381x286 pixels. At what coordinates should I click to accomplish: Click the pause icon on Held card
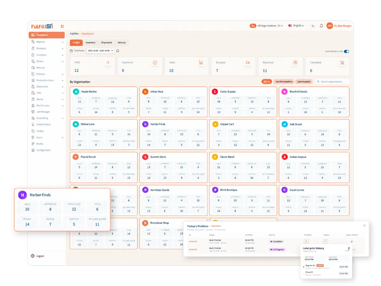(x=108, y=63)
